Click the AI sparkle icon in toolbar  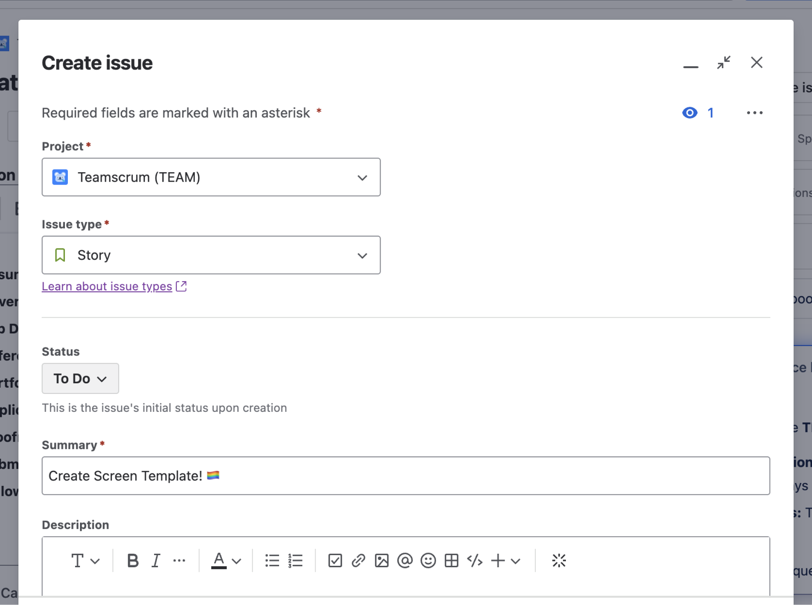(559, 561)
